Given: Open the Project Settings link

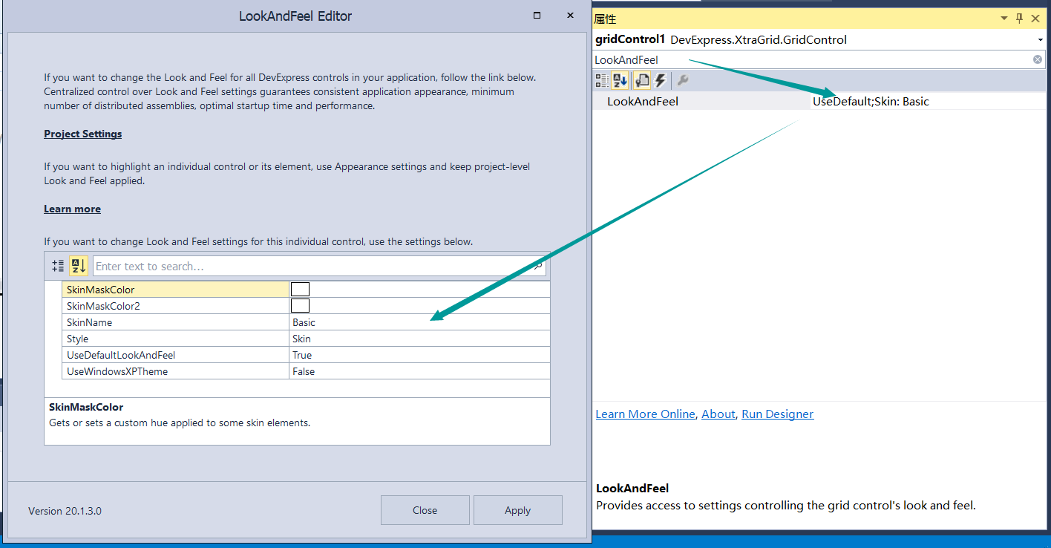Looking at the screenshot, I should click(82, 134).
